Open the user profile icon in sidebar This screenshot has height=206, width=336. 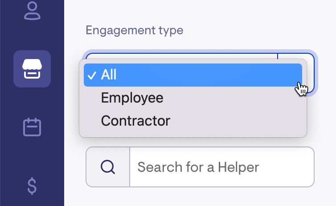32,11
